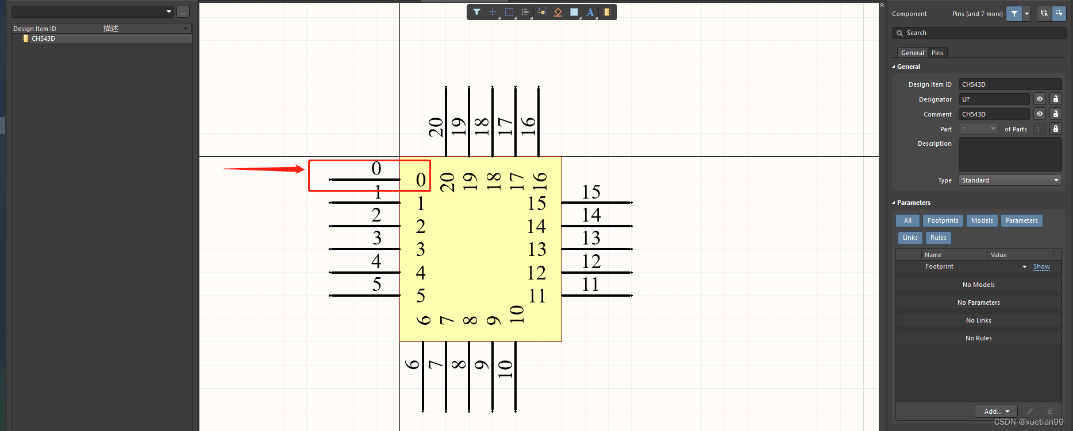Screen dimensions: 1073x431
Task: Click pin 0 on the left side of the symbol
Action: 364,180
